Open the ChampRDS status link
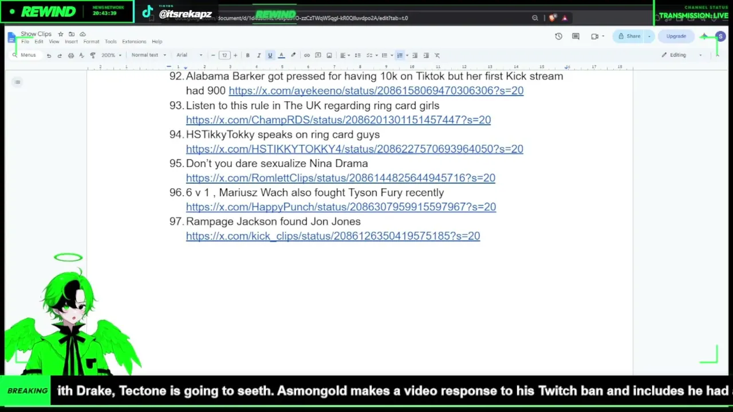The width and height of the screenshot is (733, 412). 338,120
